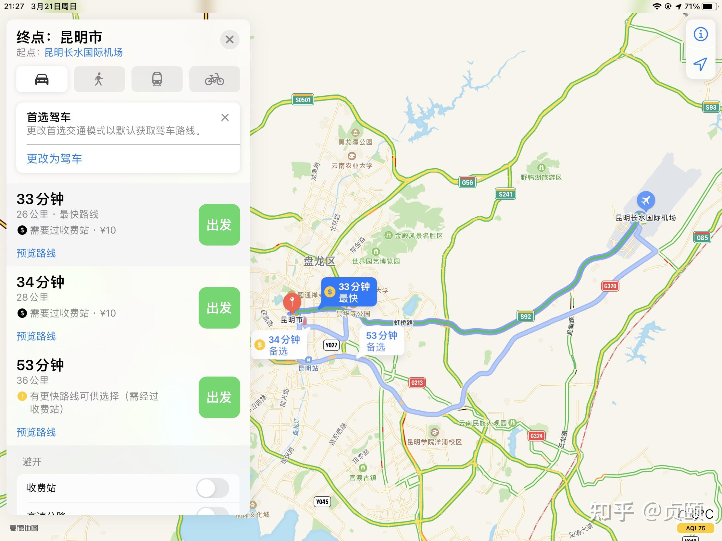722x541 pixels.
Task: Close the 终点 昆明市 directions panel
Action: click(x=230, y=40)
